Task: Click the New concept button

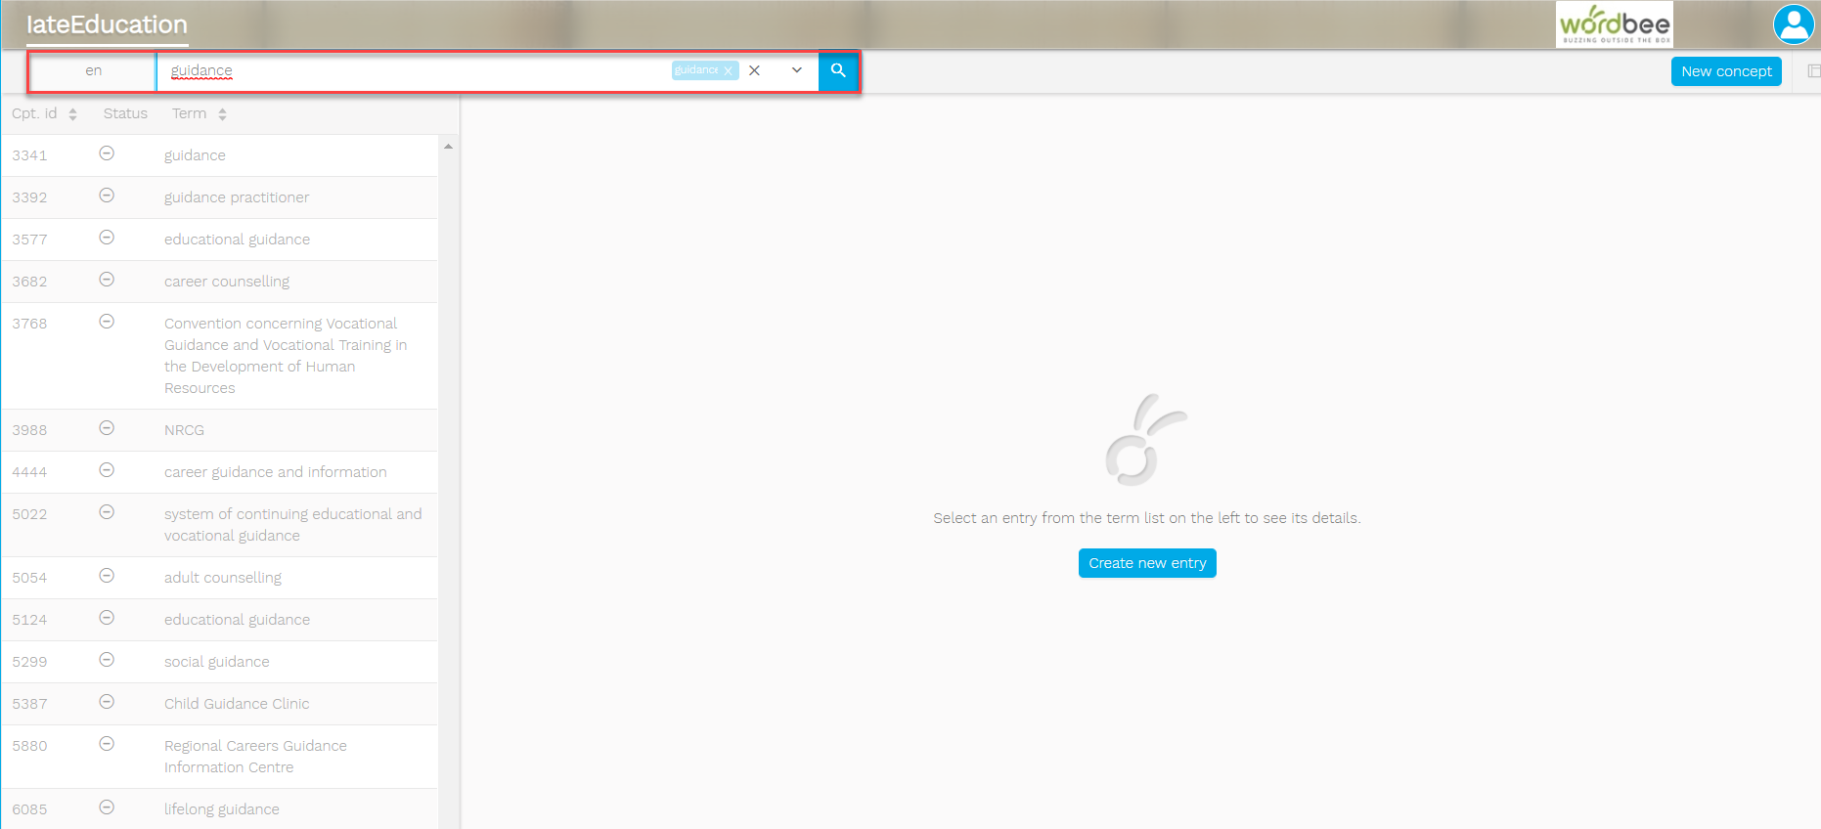Action: point(1725,71)
